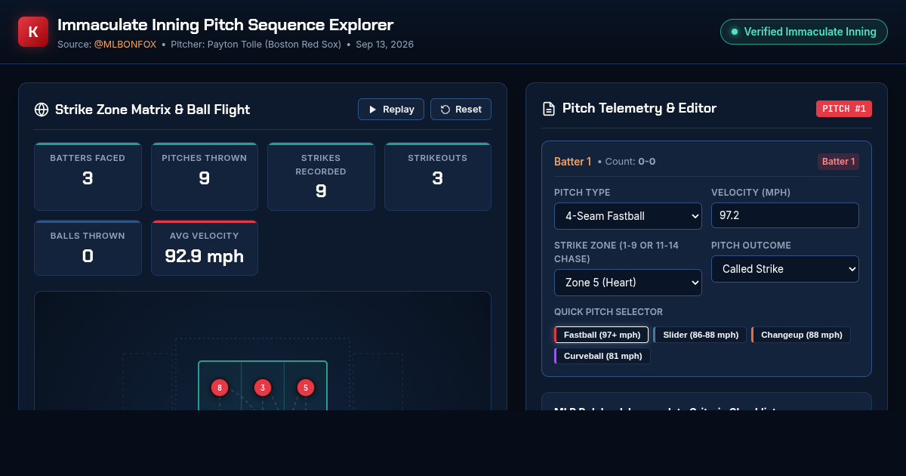Click the Replay button
The width and height of the screenshot is (906, 476).
[x=391, y=110]
